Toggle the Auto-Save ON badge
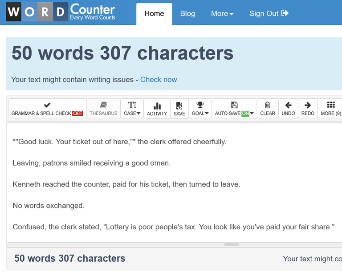The height and width of the screenshot is (272, 342). (x=245, y=114)
